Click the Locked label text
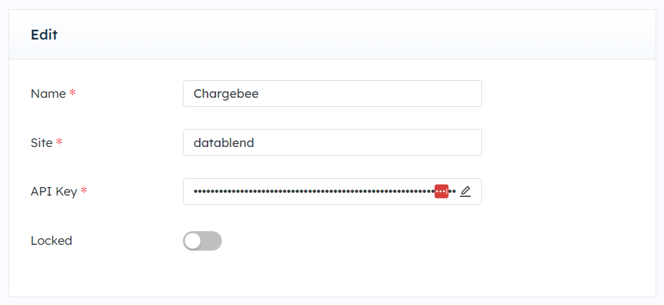The height and width of the screenshot is (305, 664). click(x=52, y=241)
